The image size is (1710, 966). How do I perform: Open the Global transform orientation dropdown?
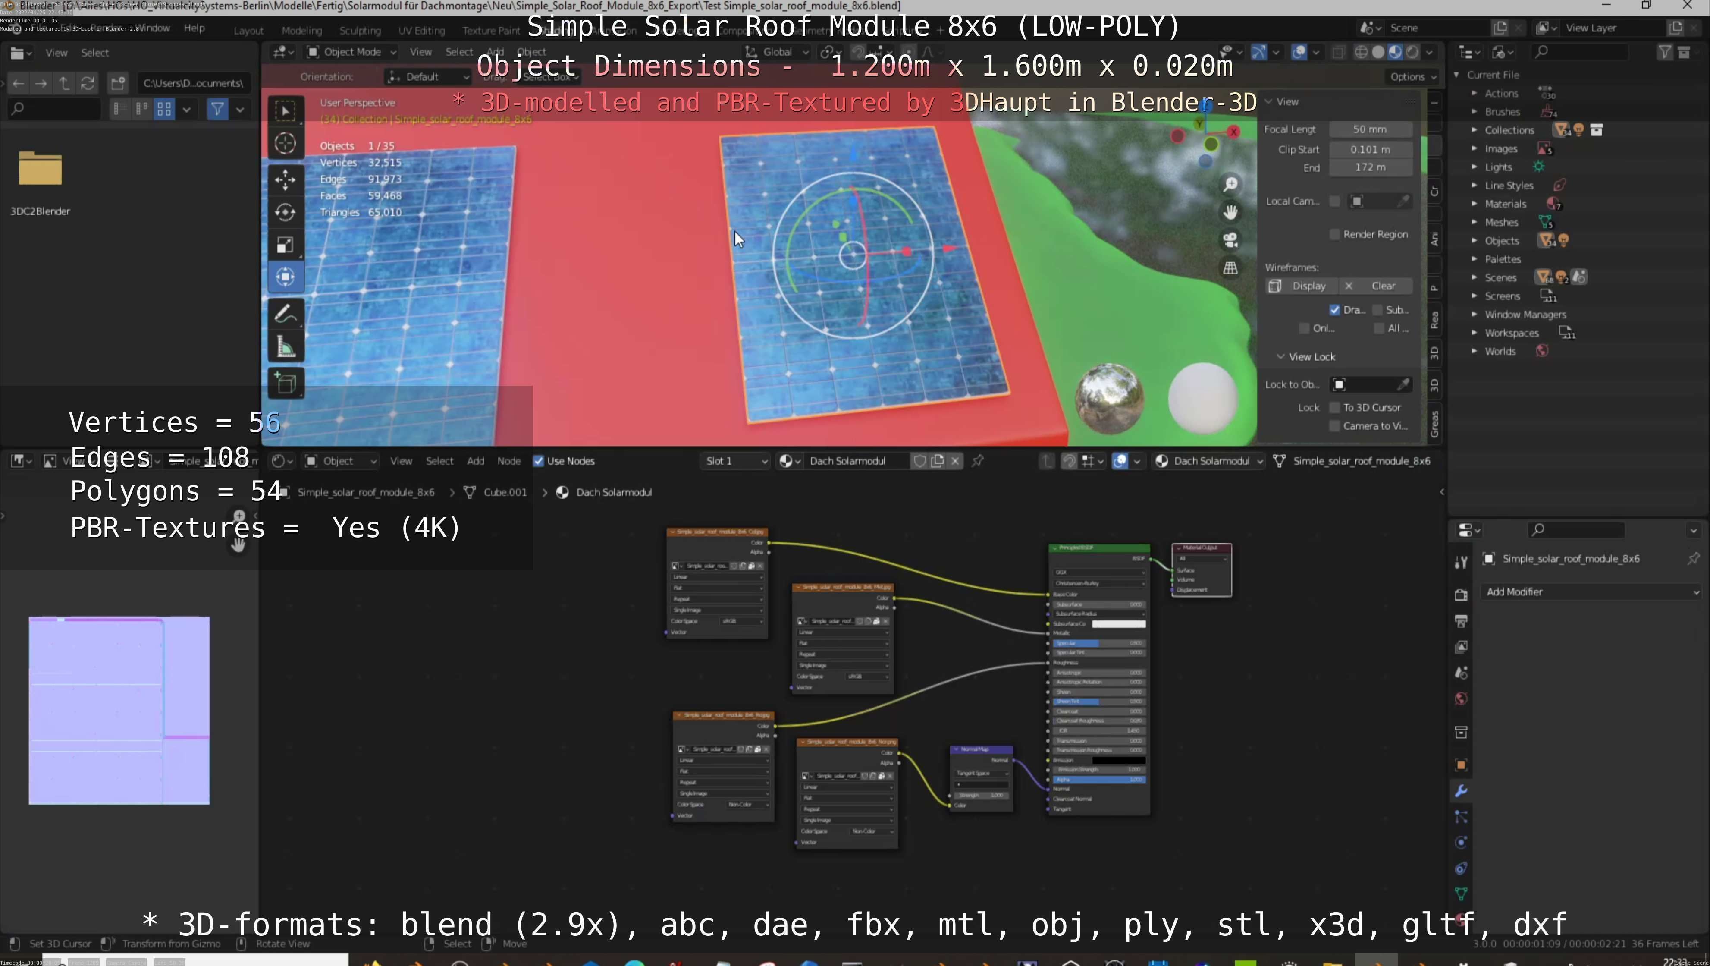pyautogui.click(x=777, y=52)
